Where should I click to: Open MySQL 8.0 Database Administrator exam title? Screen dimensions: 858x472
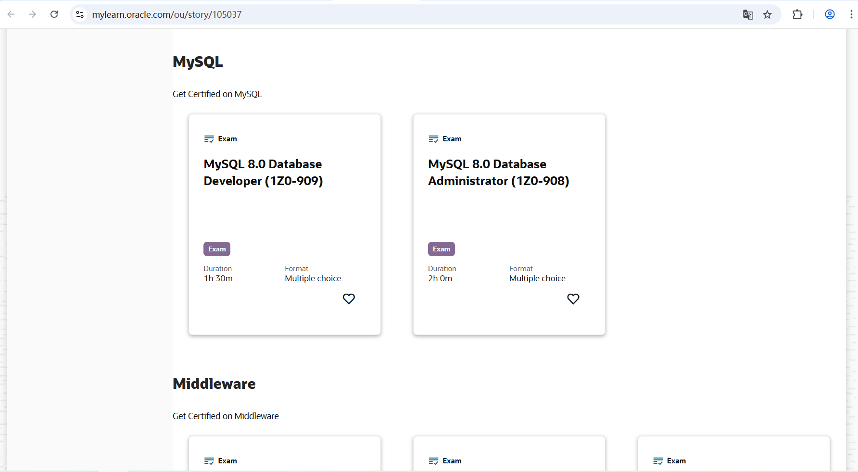coord(498,173)
